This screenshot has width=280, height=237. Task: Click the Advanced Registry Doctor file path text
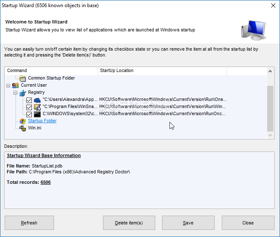tap(80, 172)
